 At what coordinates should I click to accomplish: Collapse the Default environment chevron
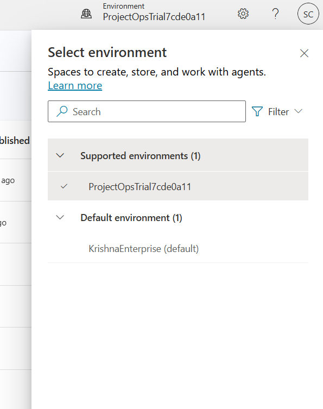[x=60, y=217]
